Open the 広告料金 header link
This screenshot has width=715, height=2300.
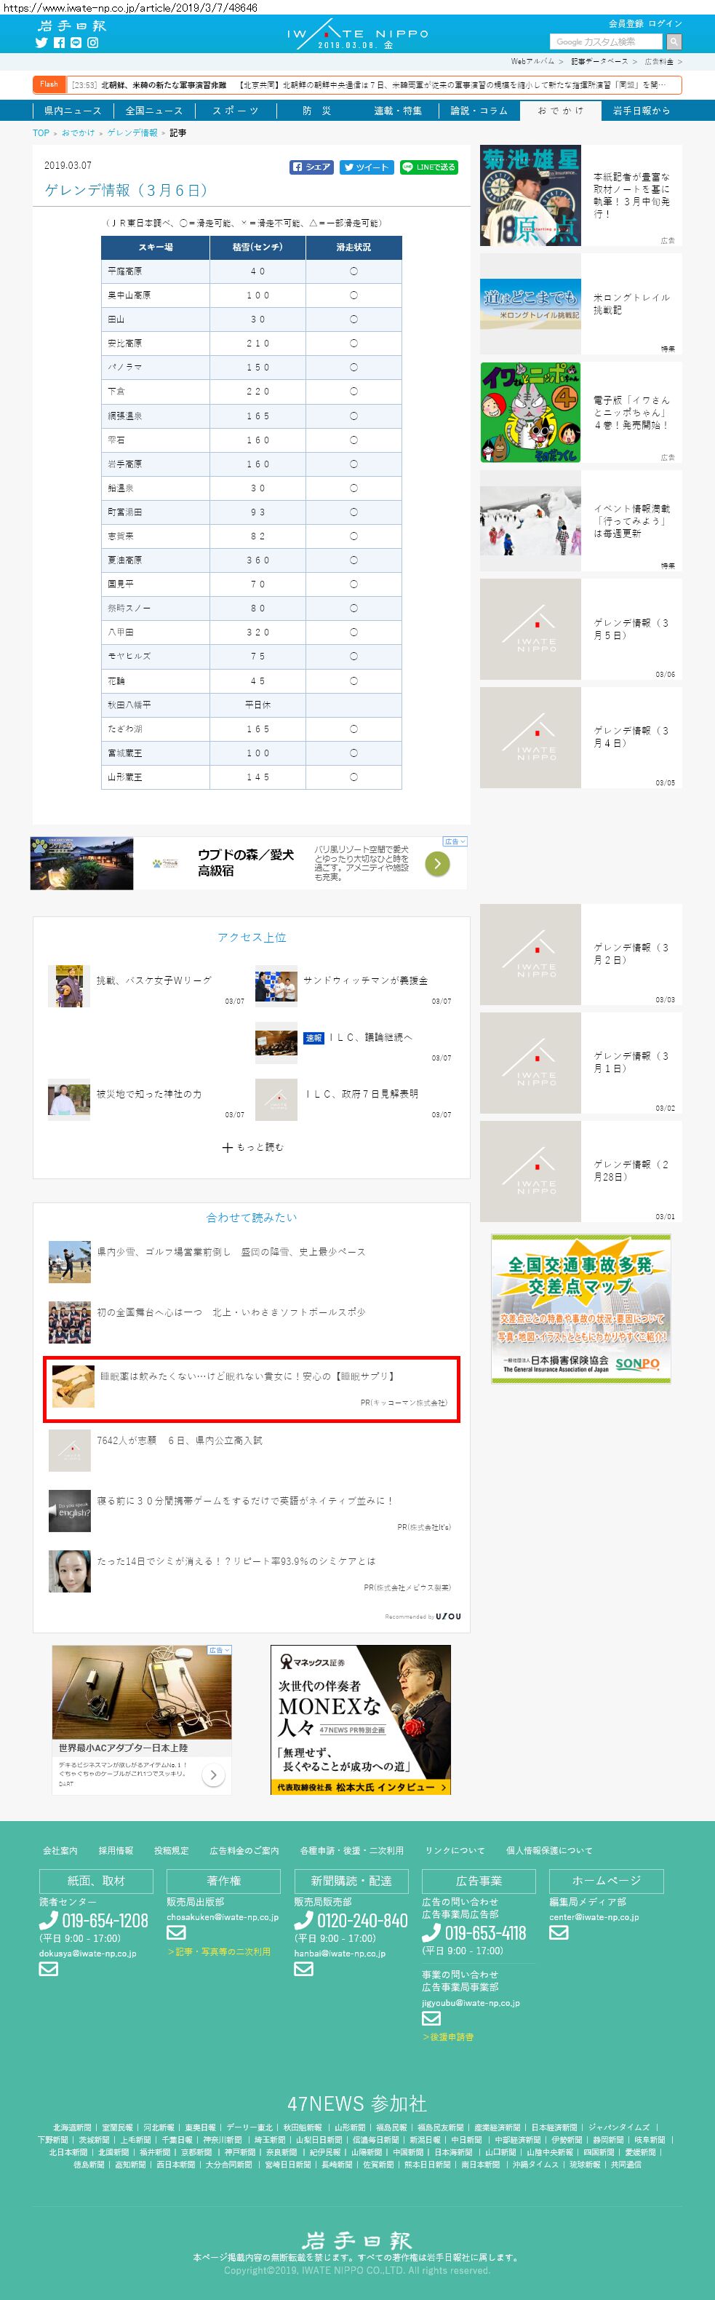click(x=659, y=62)
